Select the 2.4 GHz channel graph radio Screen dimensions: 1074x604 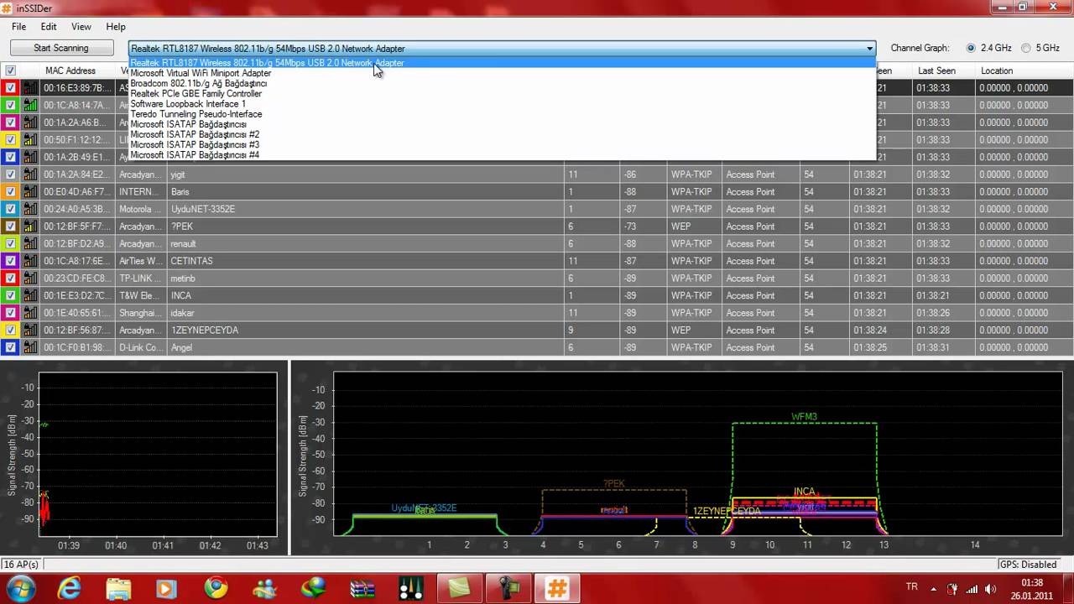click(971, 49)
